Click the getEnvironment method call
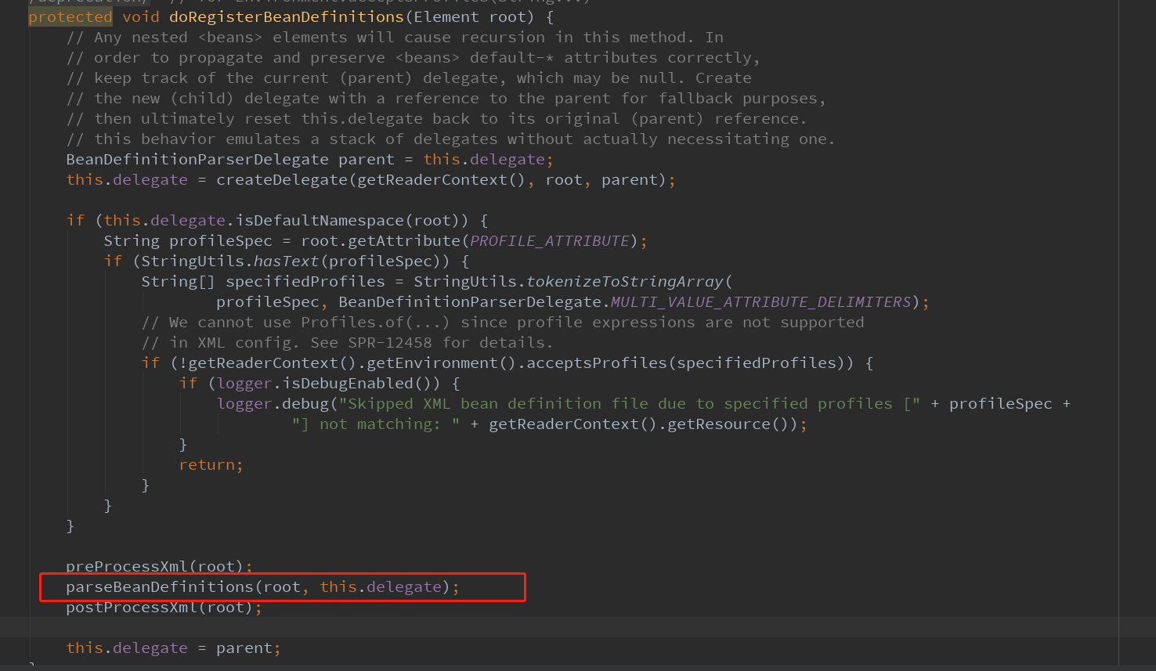This screenshot has height=671, width=1156. [432, 363]
